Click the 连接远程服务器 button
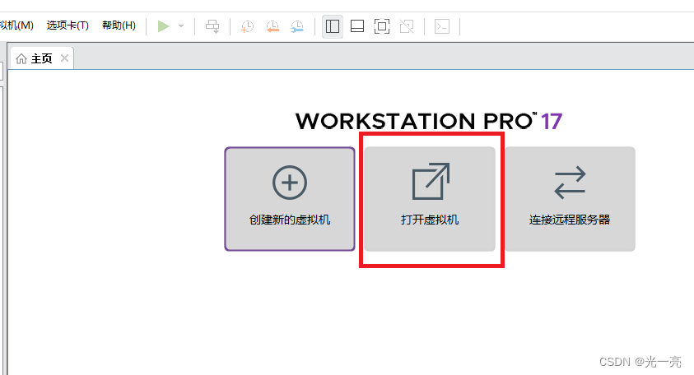Screen dimensions: 694x375 click(570, 199)
